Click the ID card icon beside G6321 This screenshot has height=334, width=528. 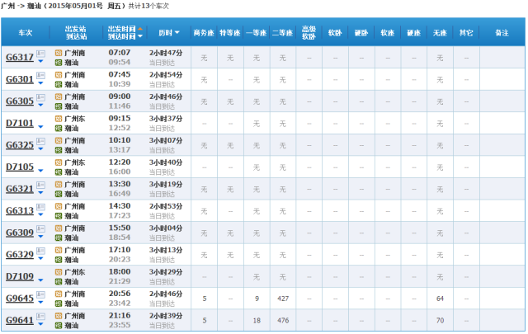click(x=40, y=184)
